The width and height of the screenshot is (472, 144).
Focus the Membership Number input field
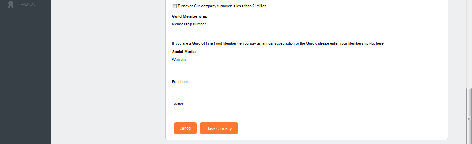click(x=306, y=33)
